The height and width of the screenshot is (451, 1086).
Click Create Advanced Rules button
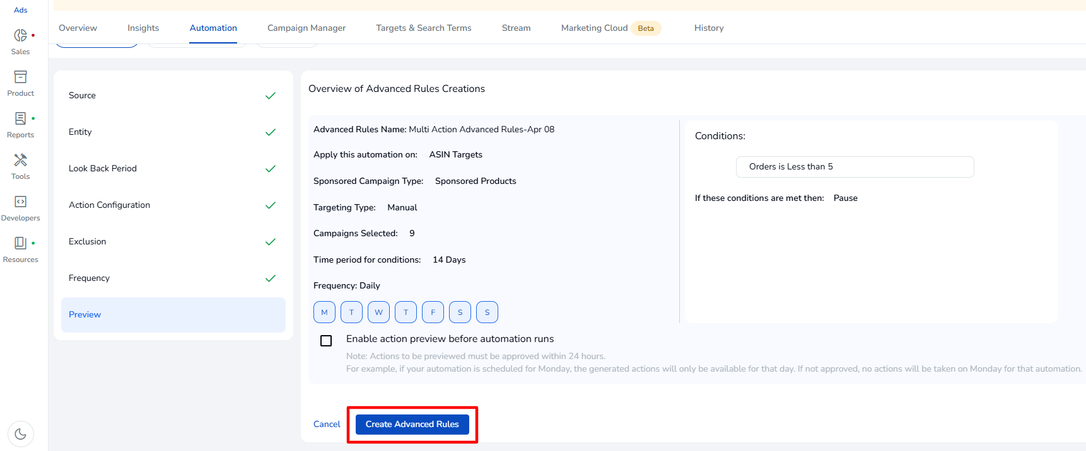(412, 425)
